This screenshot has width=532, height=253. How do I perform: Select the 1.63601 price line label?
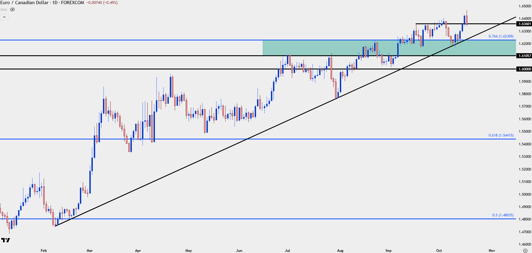click(x=524, y=24)
